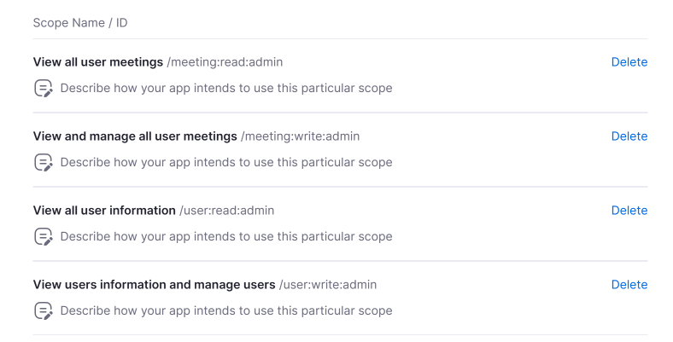Click the /meeting:read:admin scope ID text
This screenshot has height=342, width=673.
pos(225,62)
